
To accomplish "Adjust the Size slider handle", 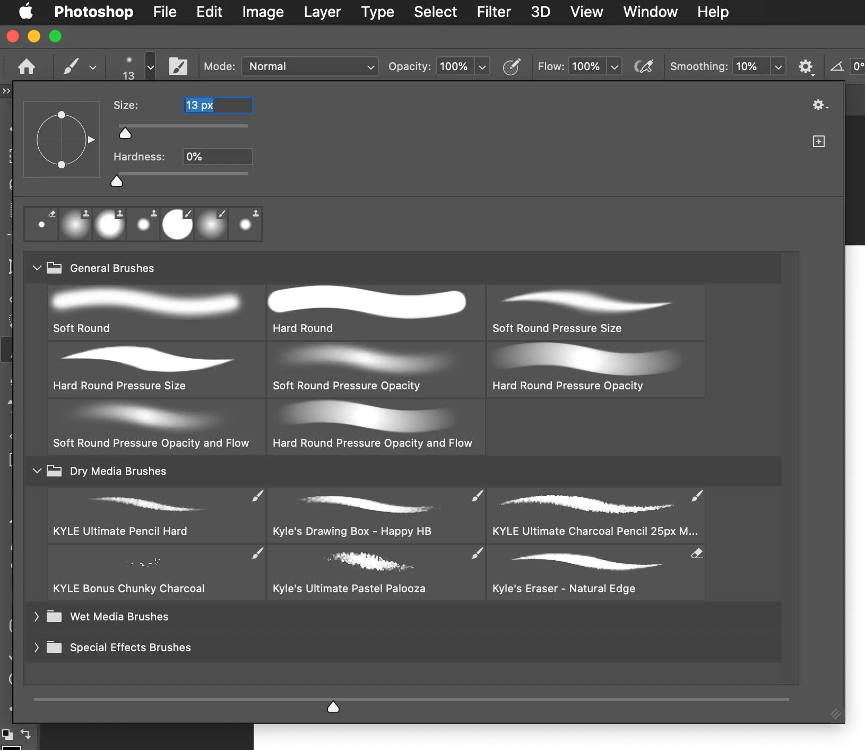I will tap(125, 133).
